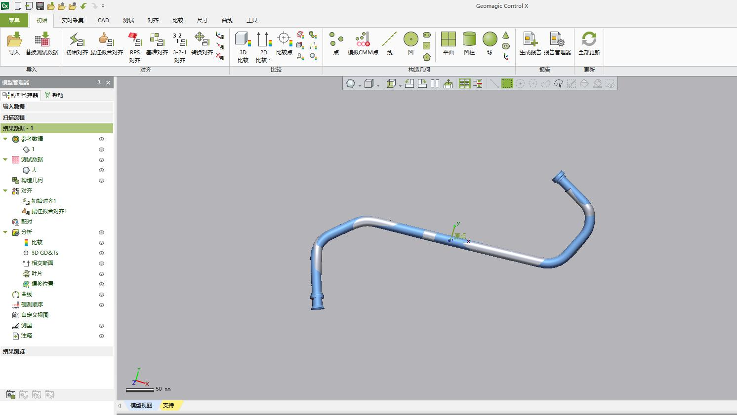Collapse the 参考数据 tree node
This screenshot has height=415, width=737.
coord(5,139)
